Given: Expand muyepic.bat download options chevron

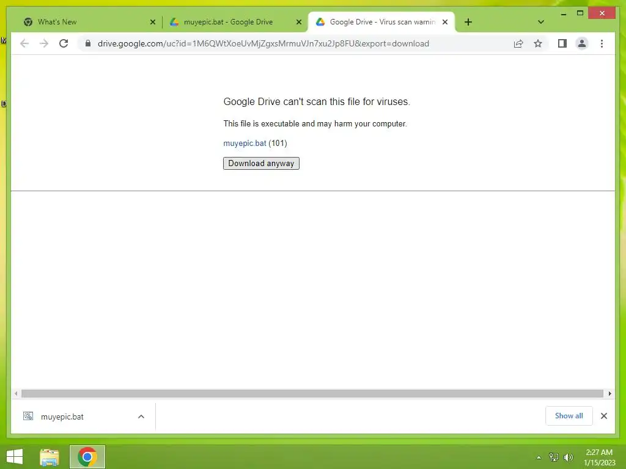Looking at the screenshot, I should (141, 416).
